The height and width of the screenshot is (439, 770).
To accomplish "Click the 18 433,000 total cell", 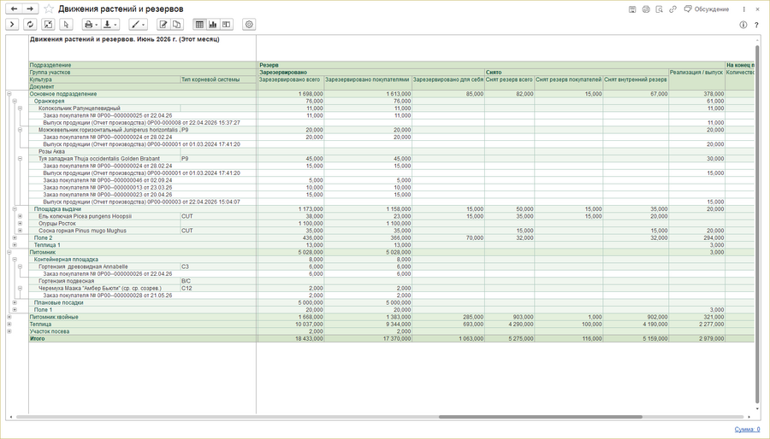I will (291, 338).
